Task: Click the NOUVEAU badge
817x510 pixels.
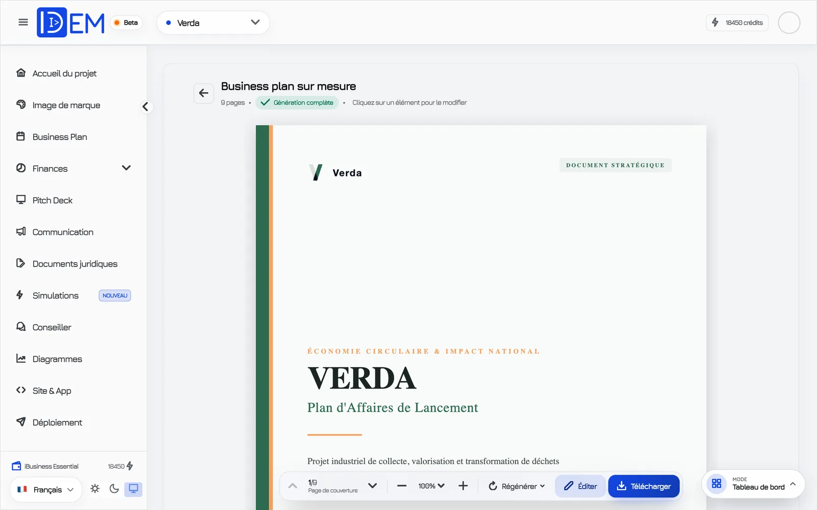Action: (x=115, y=296)
